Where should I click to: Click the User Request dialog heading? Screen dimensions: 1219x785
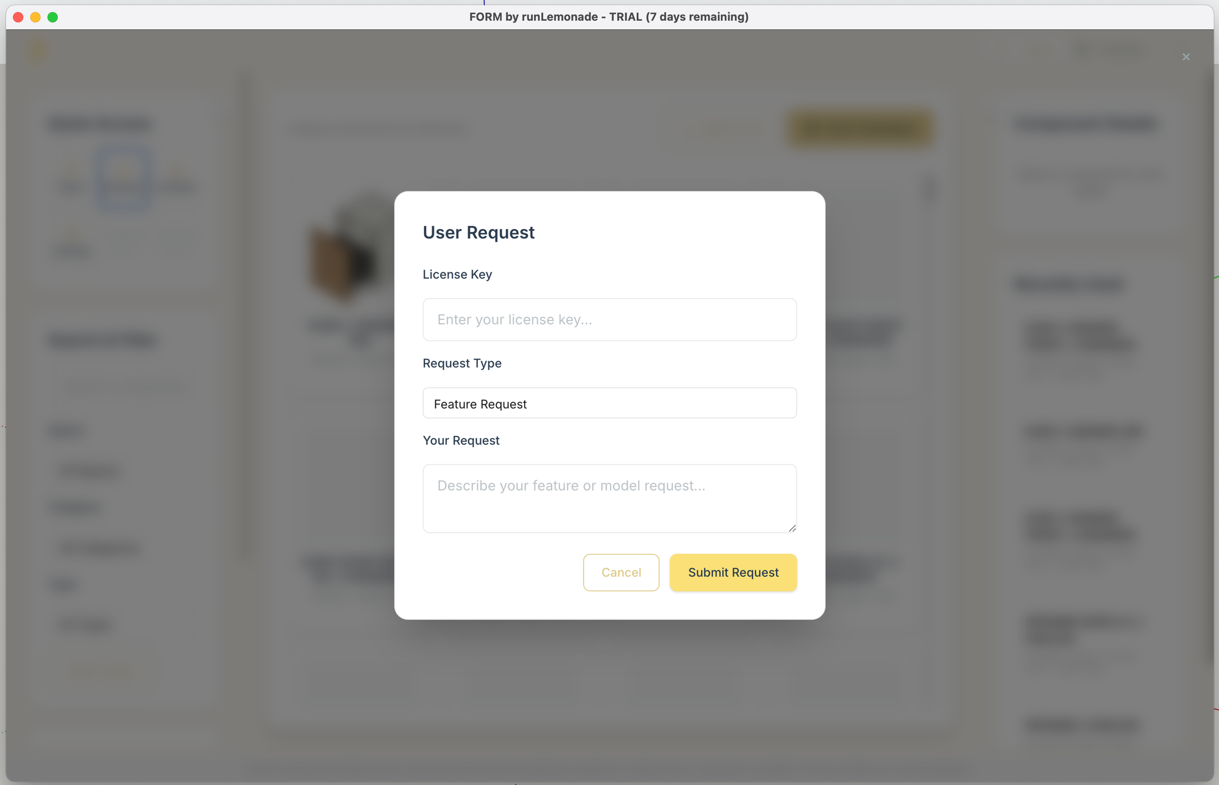tap(478, 232)
